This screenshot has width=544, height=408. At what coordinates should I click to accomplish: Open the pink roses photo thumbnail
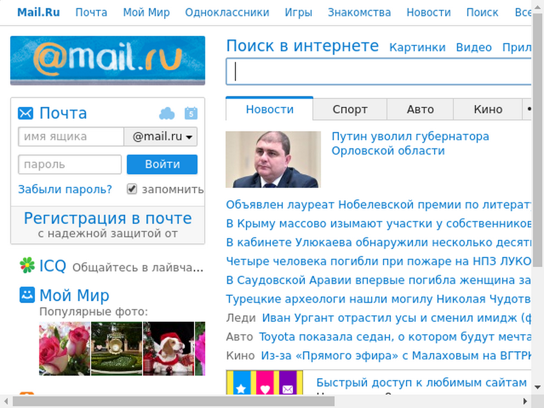click(64, 348)
